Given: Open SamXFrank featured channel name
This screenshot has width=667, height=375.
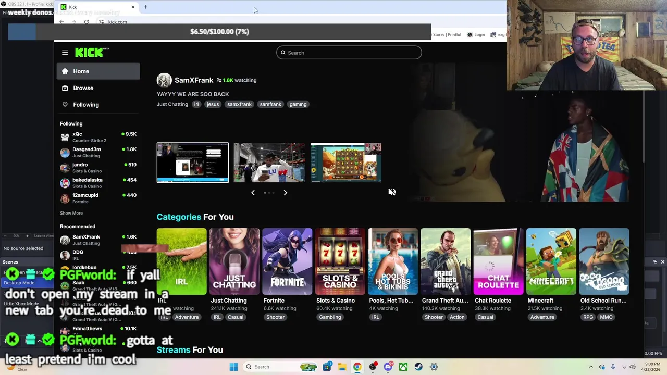Looking at the screenshot, I should click(194, 80).
